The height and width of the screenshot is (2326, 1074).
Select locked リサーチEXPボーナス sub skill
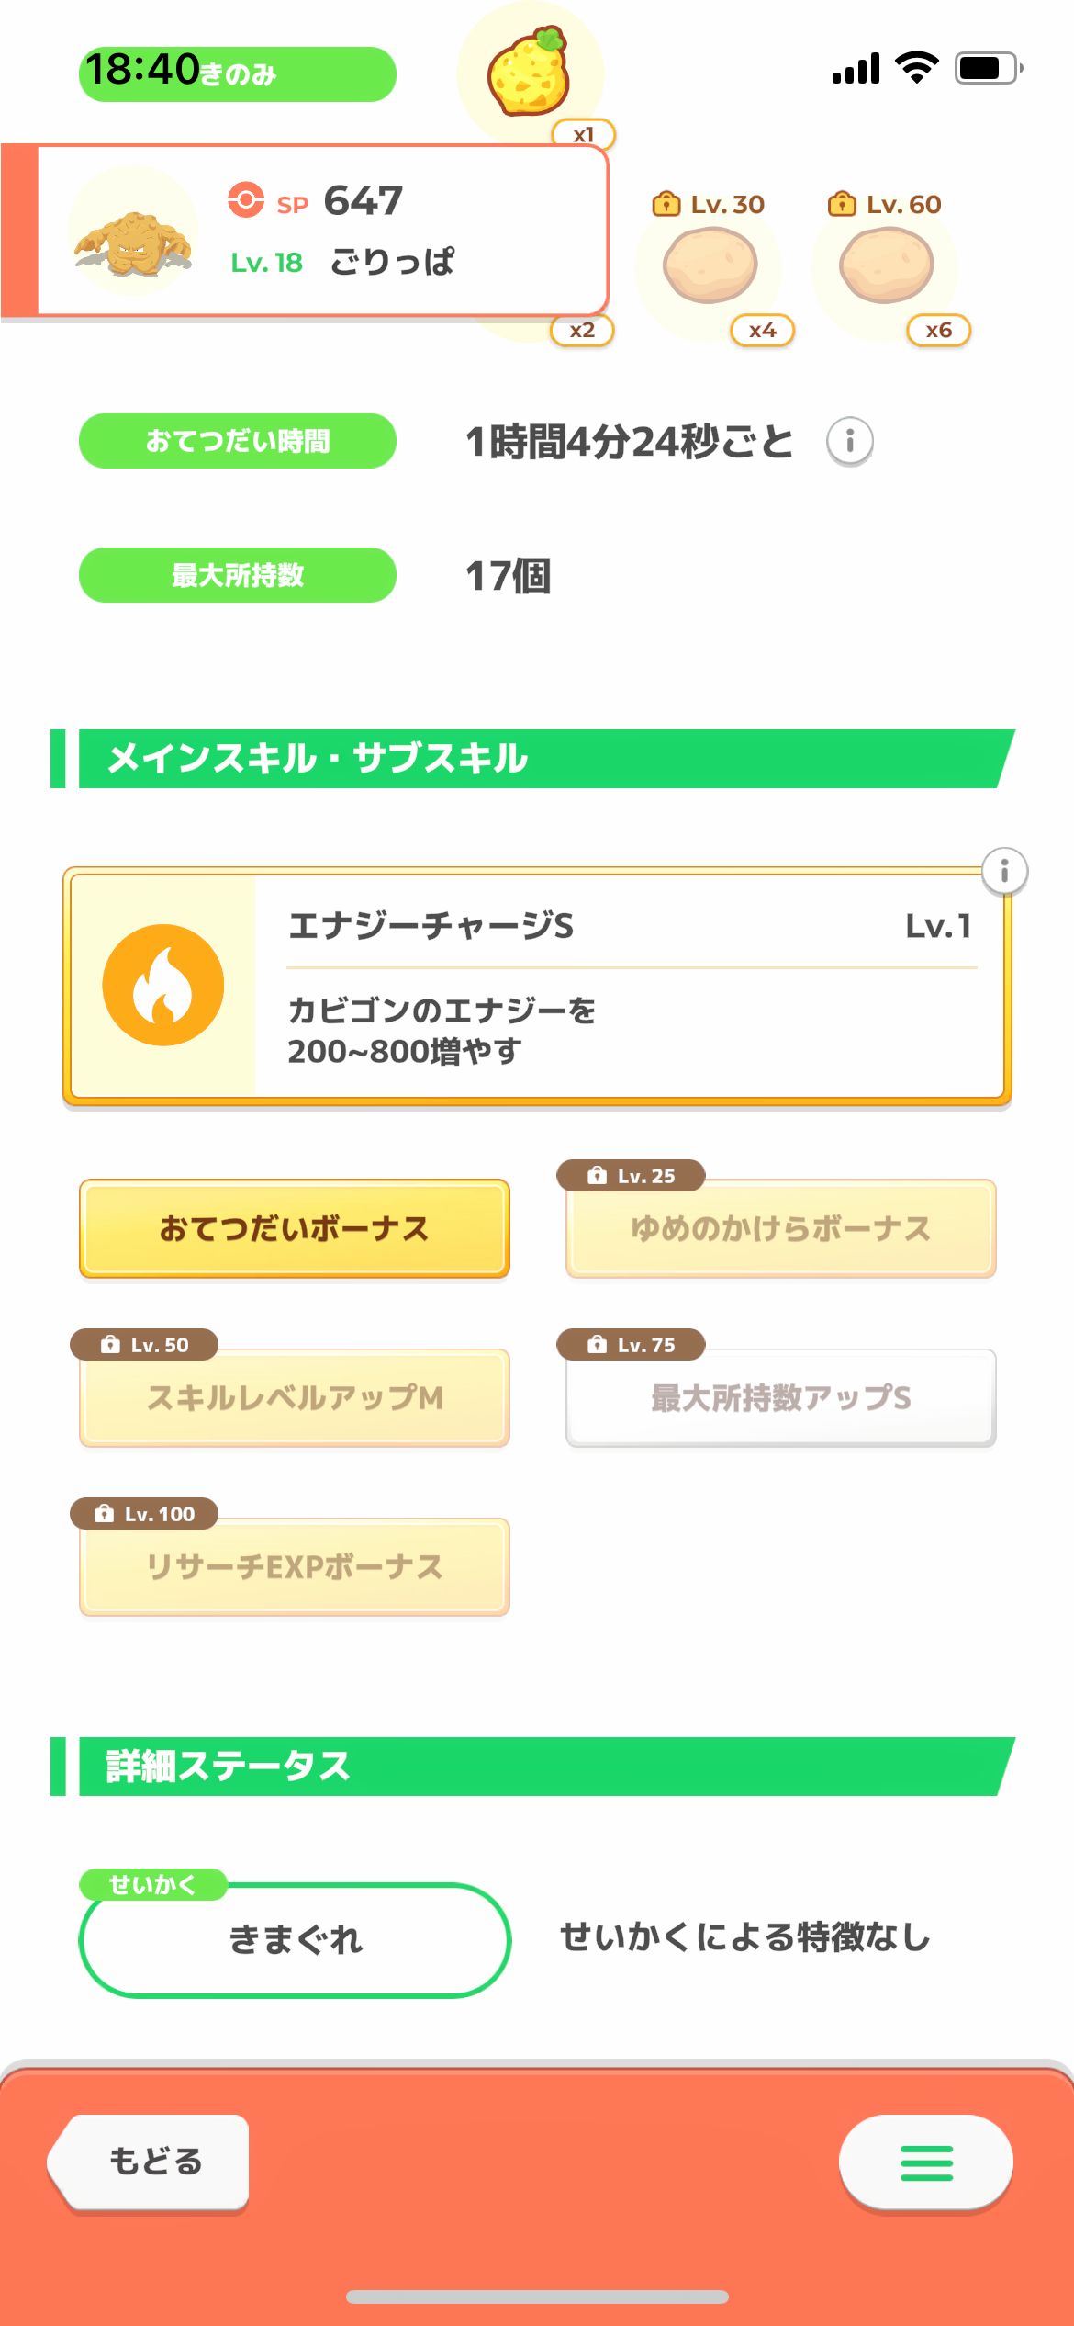tap(294, 1567)
